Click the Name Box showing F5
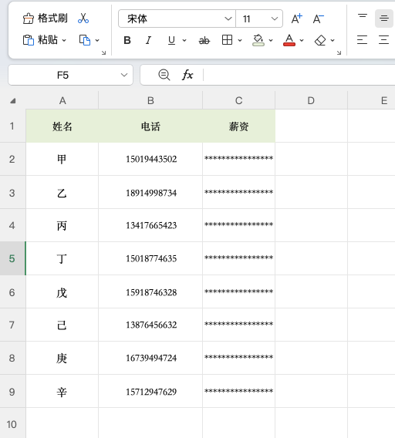Screen dimensions: 395x438 (70, 75)
